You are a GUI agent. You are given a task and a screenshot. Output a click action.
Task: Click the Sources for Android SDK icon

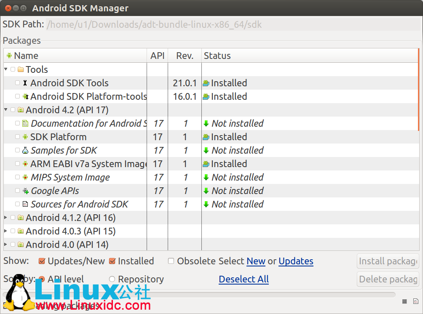tap(25, 205)
